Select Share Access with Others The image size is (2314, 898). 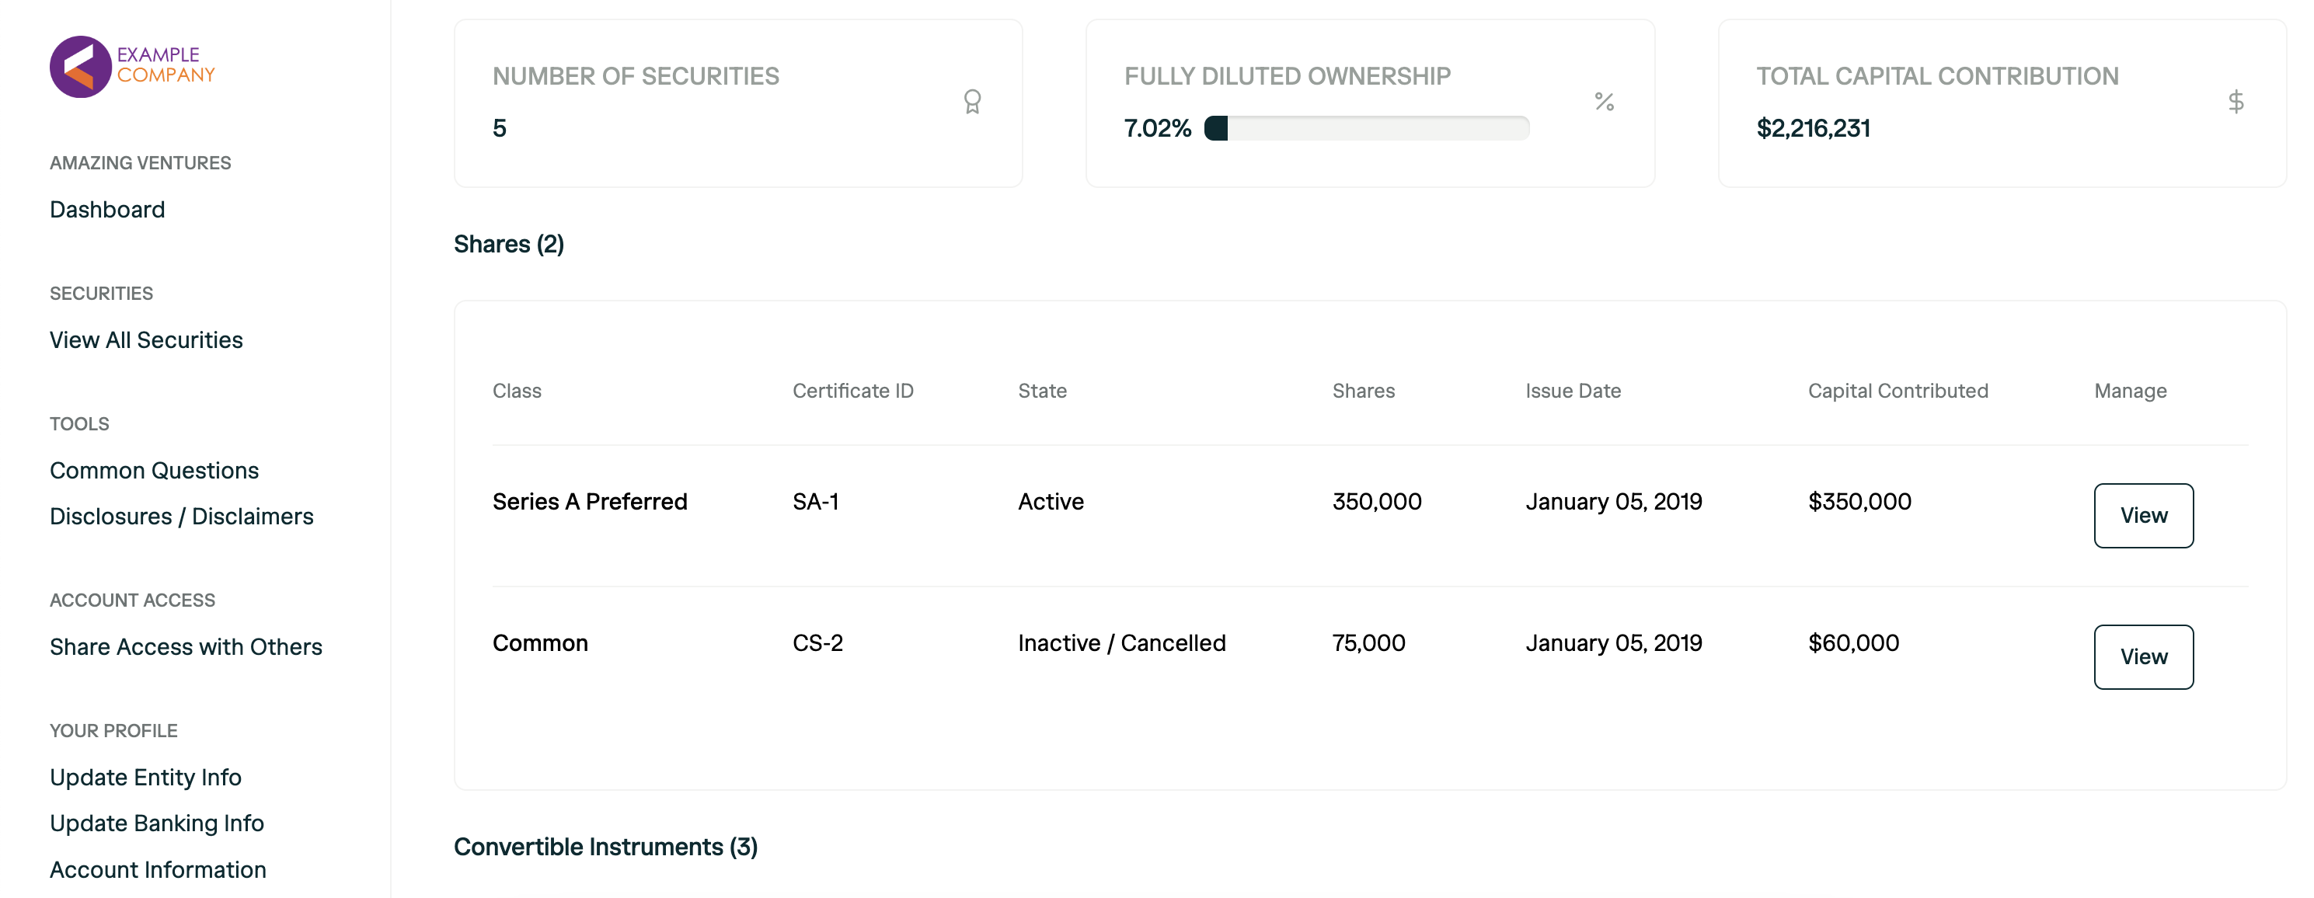[x=185, y=646]
